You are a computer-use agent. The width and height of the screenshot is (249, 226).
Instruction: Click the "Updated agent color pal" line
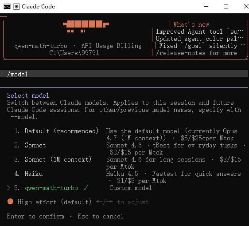point(199,39)
